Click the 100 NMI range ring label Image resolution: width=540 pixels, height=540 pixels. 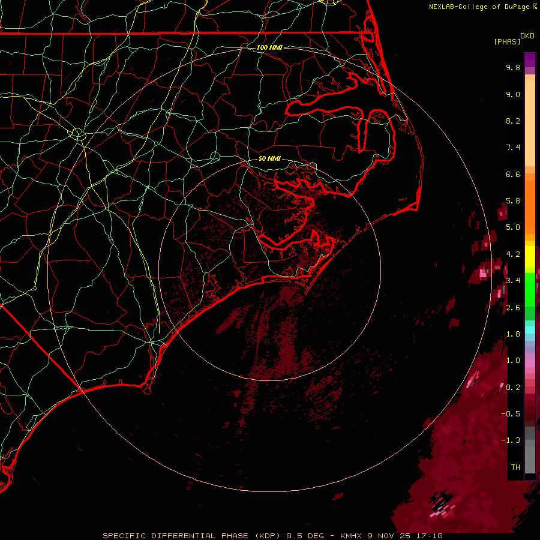tap(269, 47)
